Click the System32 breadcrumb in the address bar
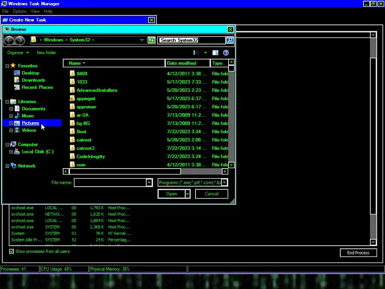This screenshot has width=385, height=289. [80, 40]
